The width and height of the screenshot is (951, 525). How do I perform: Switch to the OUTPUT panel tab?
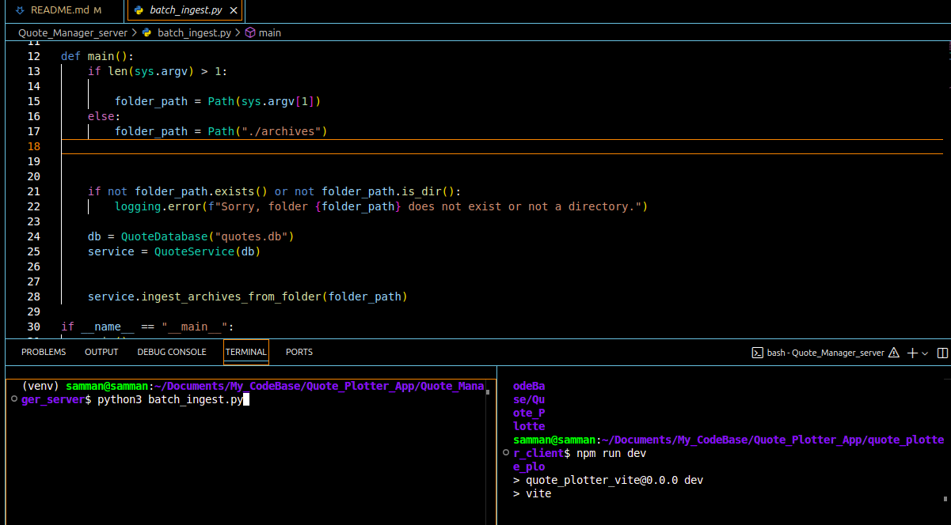pyautogui.click(x=101, y=352)
